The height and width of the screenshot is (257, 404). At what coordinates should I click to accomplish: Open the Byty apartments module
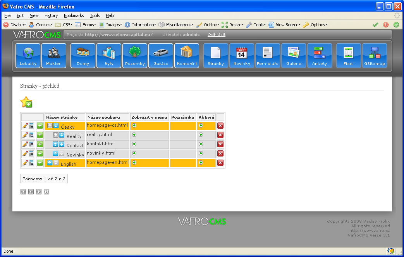click(x=109, y=56)
